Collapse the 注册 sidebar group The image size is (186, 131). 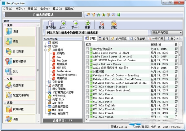5,25
